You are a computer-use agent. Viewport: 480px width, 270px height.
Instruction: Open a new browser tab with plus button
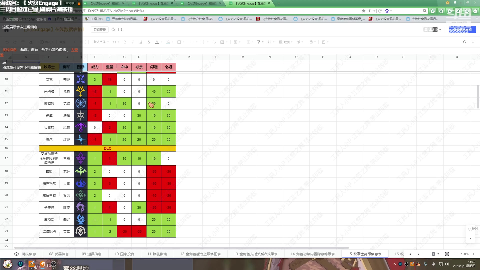point(279,3)
